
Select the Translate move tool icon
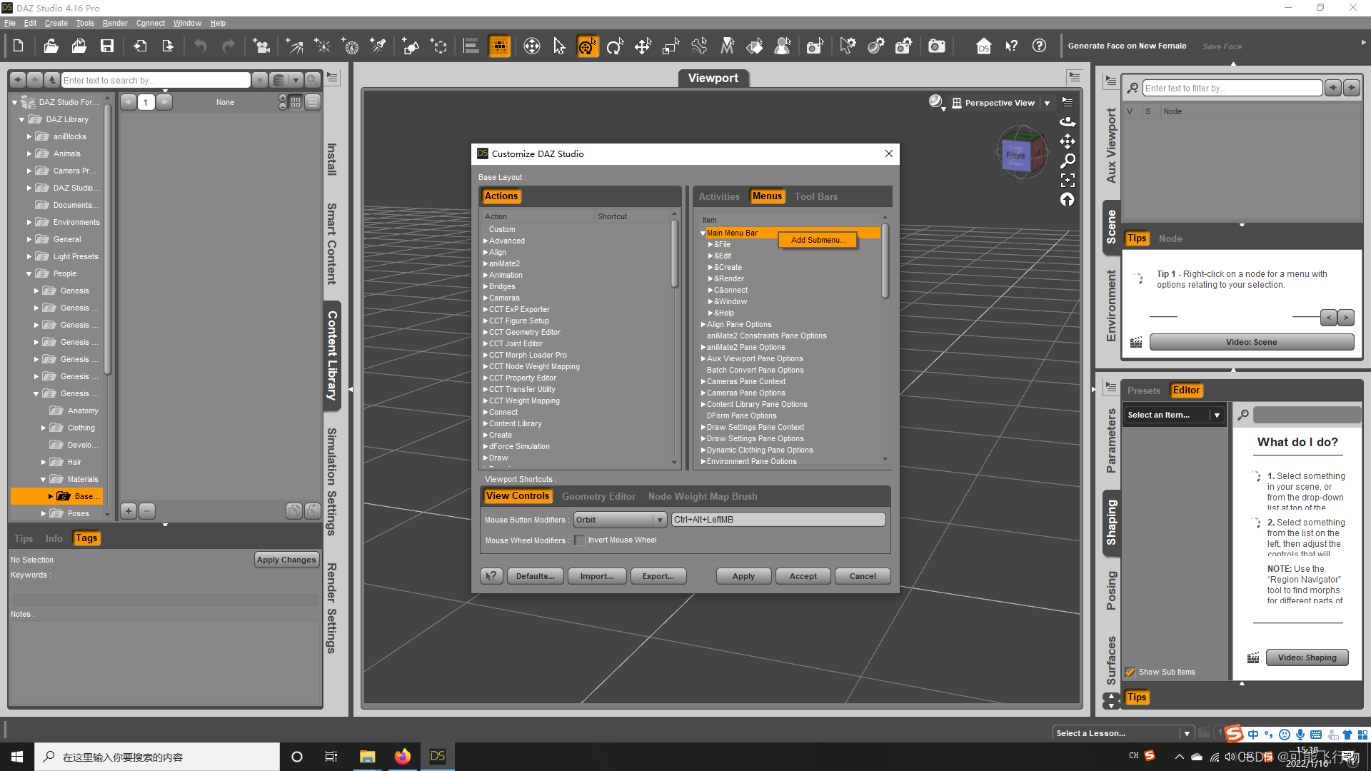(643, 46)
